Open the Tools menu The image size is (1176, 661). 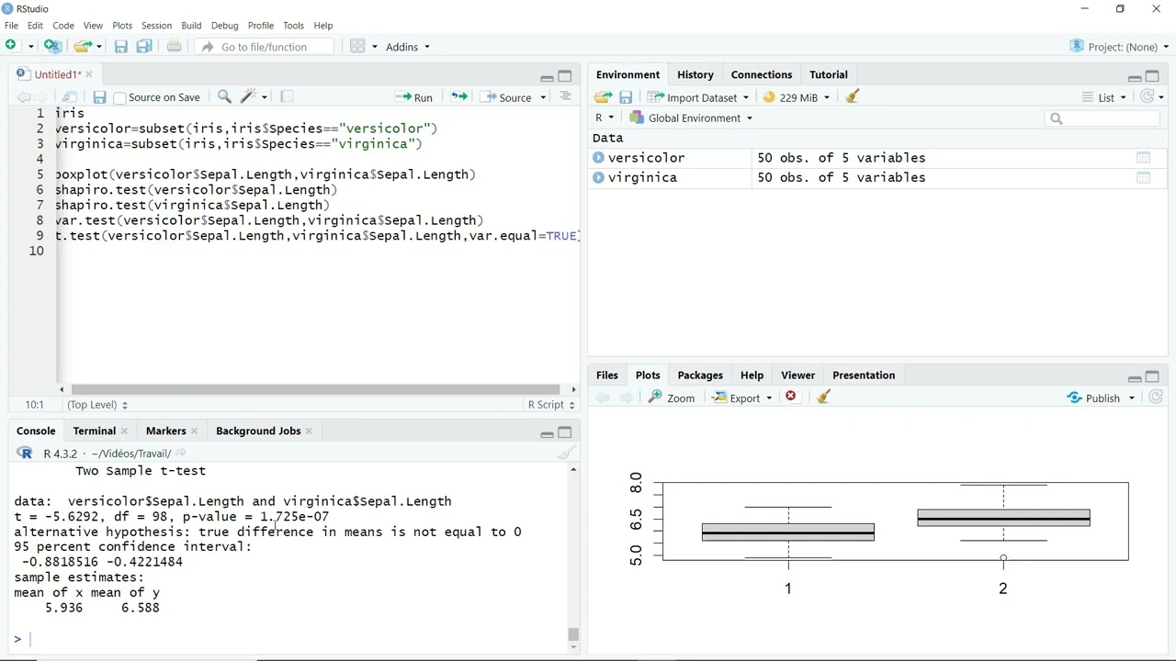click(293, 26)
